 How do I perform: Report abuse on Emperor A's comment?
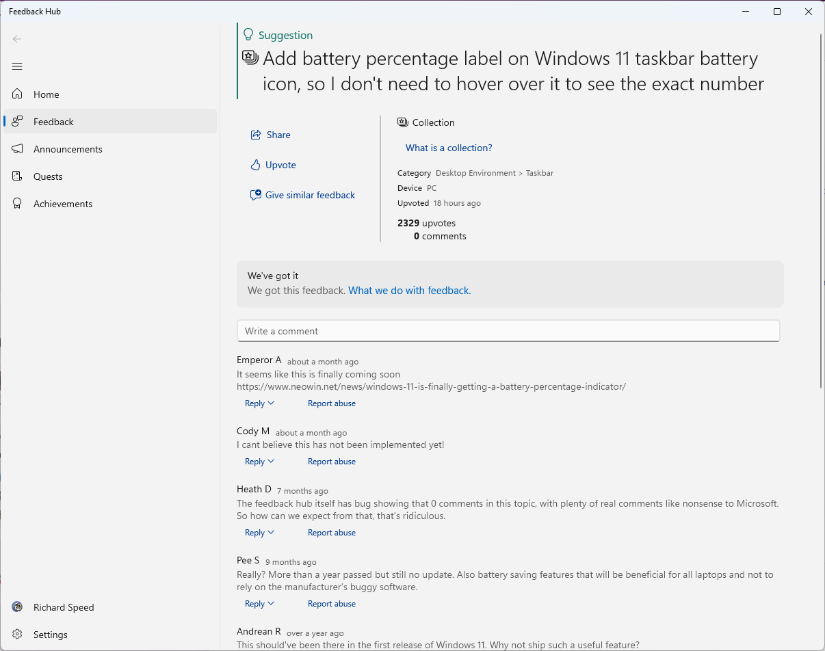(x=332, y=403)
